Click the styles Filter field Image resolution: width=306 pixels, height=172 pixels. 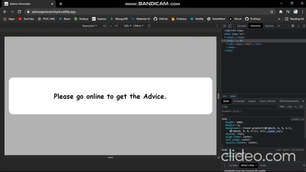pyautogui.click(x=249, y=107)
